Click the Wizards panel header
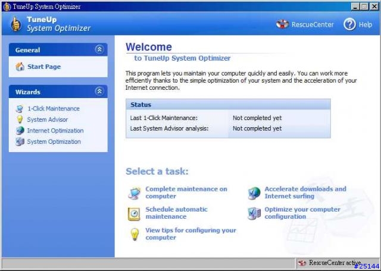The height and width of the screenshot is (271, 381). coord(58,92)
